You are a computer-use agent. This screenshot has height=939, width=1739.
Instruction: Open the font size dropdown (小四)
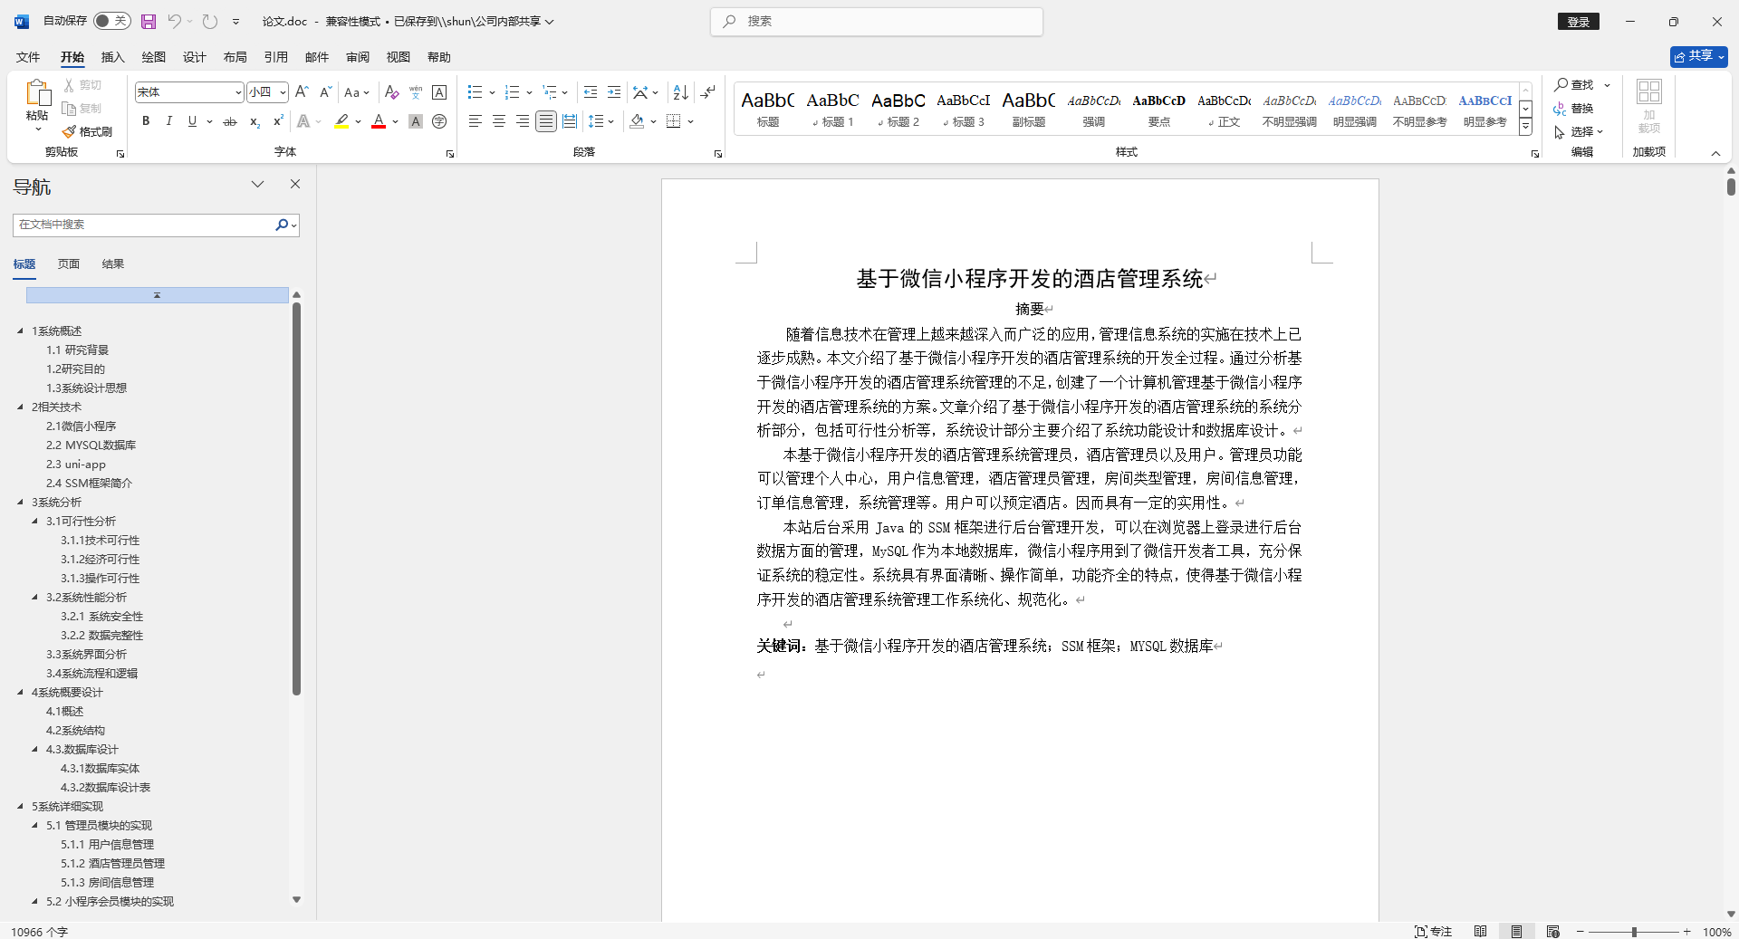point(283,92)
